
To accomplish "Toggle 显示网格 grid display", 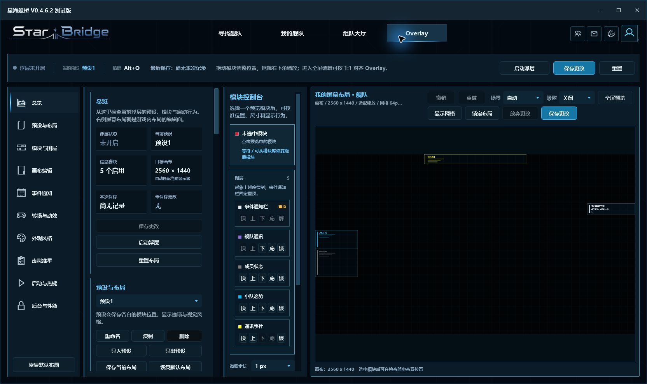I will 445,113.
